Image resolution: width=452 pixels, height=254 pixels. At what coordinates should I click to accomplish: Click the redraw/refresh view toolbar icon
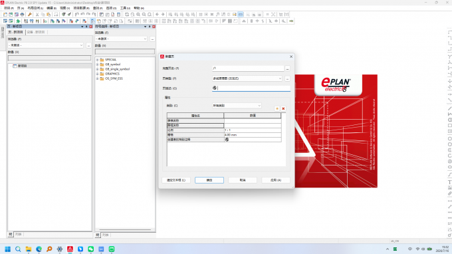pos(127,15)
